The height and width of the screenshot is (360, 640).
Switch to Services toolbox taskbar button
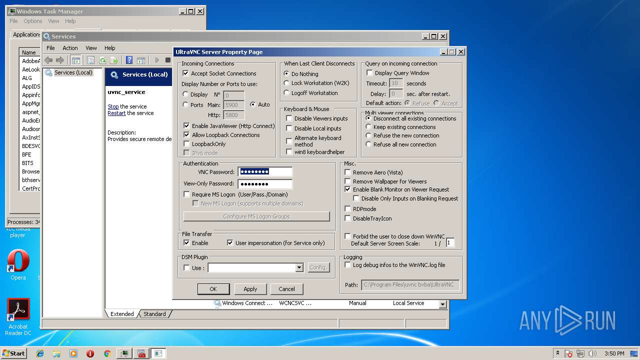tap(141, 353)
